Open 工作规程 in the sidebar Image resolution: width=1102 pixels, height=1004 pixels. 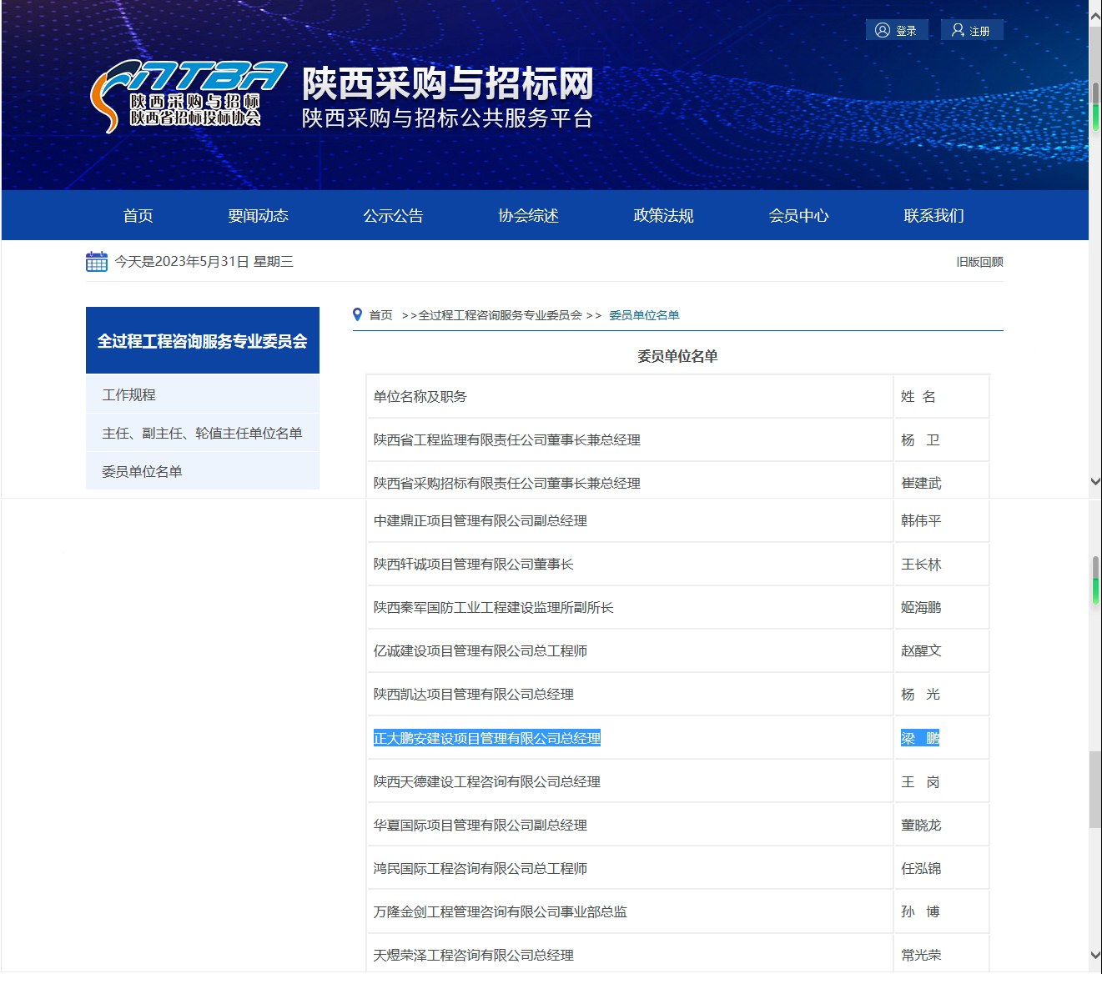[128, 395]
